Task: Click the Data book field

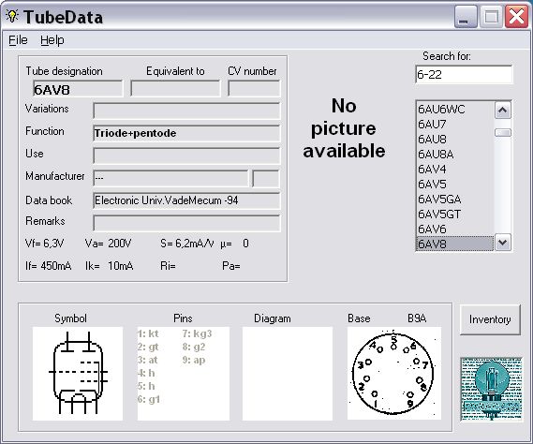Action: pos(186,200)
